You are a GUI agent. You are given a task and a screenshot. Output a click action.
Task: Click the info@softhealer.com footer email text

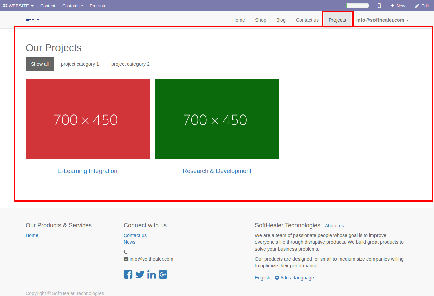coord(152,259)
